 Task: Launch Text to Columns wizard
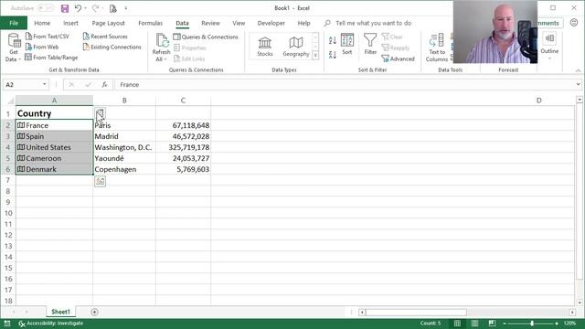[437, 48]
